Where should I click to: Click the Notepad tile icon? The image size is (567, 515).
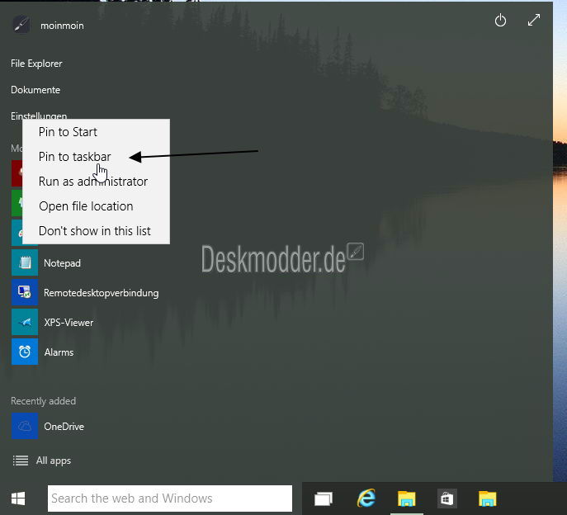click(x=25, y=262)
